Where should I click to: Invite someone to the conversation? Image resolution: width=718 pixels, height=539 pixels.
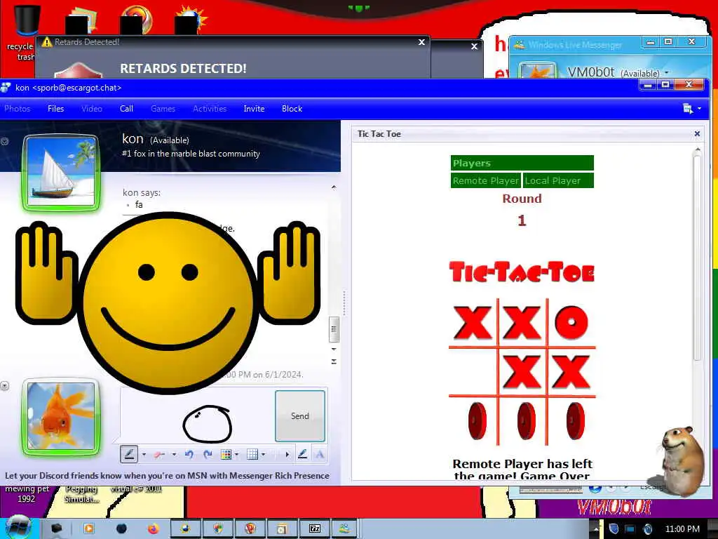tap(254, 109)
